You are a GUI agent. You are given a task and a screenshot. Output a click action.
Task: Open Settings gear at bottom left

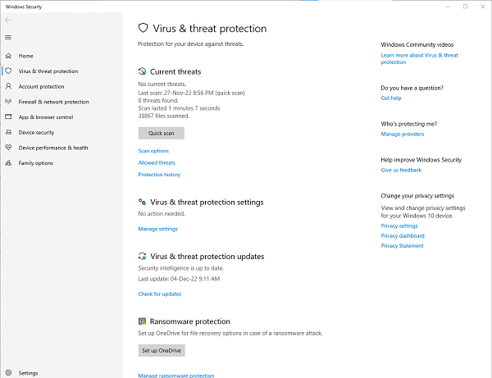[9, 372]
